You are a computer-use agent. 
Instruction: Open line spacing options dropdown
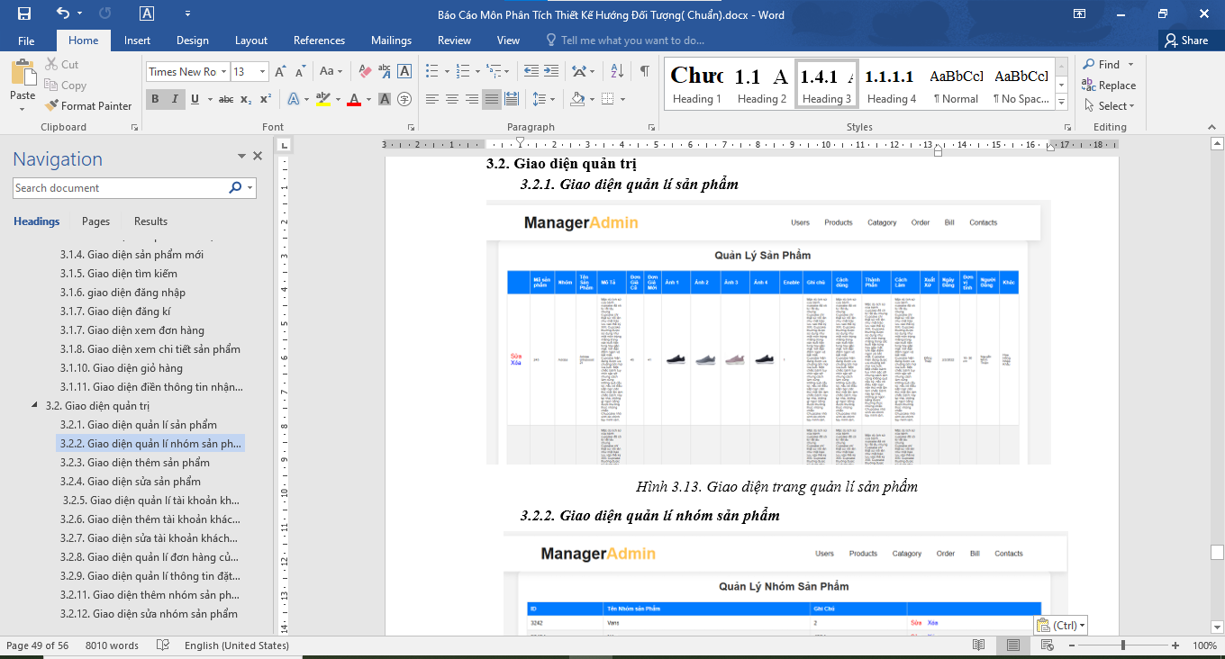(x=545, y=99)
